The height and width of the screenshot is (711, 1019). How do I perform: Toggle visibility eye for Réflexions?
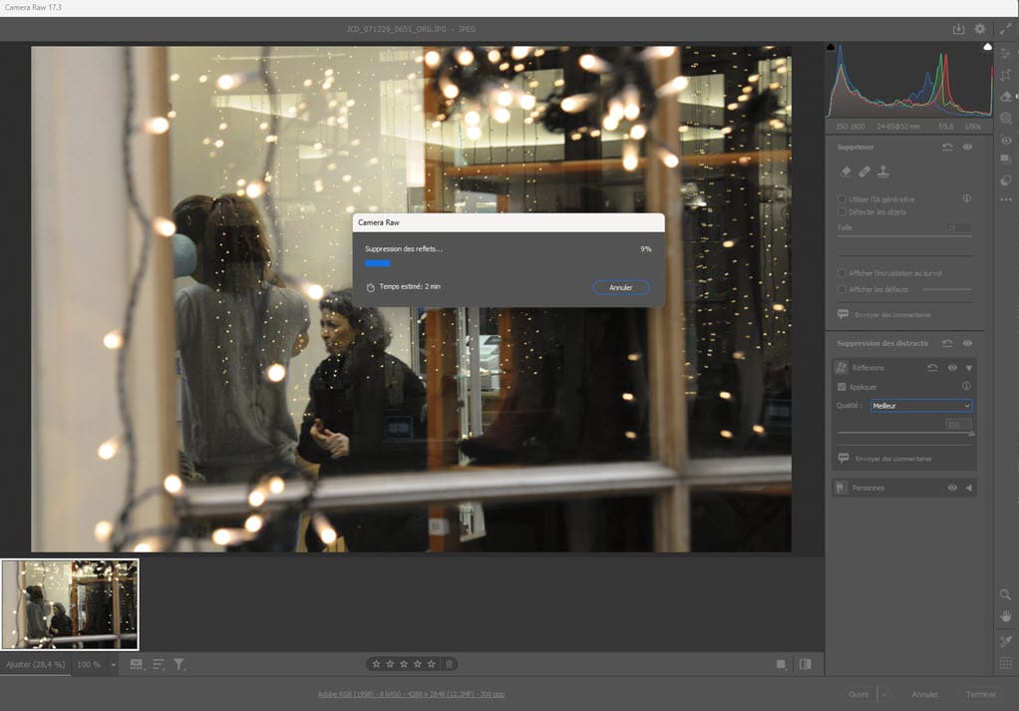coord(952,368)
